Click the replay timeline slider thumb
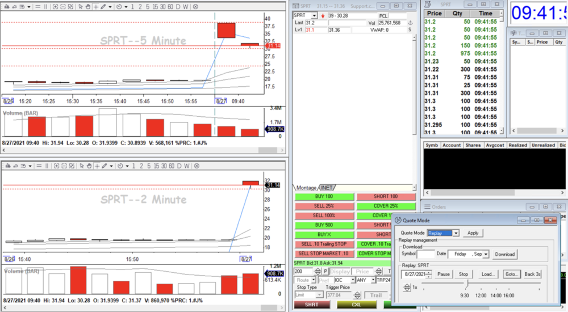 click(x=467, y=284)
